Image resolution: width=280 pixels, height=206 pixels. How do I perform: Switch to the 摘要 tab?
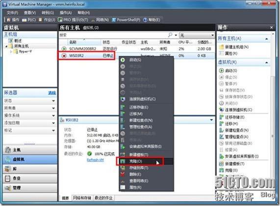coord(65,198)
